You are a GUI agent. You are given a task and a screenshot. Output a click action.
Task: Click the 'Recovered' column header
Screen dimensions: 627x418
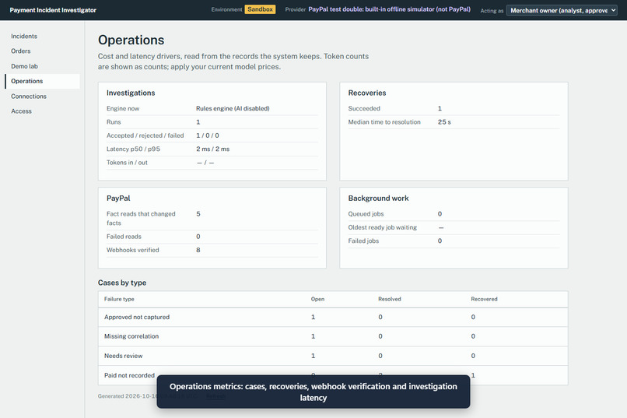(x=484, y=299)
